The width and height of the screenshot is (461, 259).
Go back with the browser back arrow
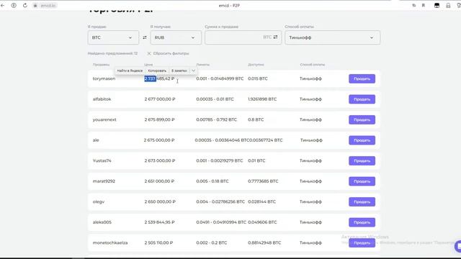(x=3, y=5)
